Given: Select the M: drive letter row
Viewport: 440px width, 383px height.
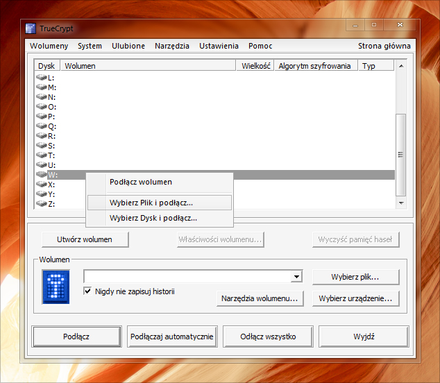Looking at the screenshot, I should (x=215, y=87).
